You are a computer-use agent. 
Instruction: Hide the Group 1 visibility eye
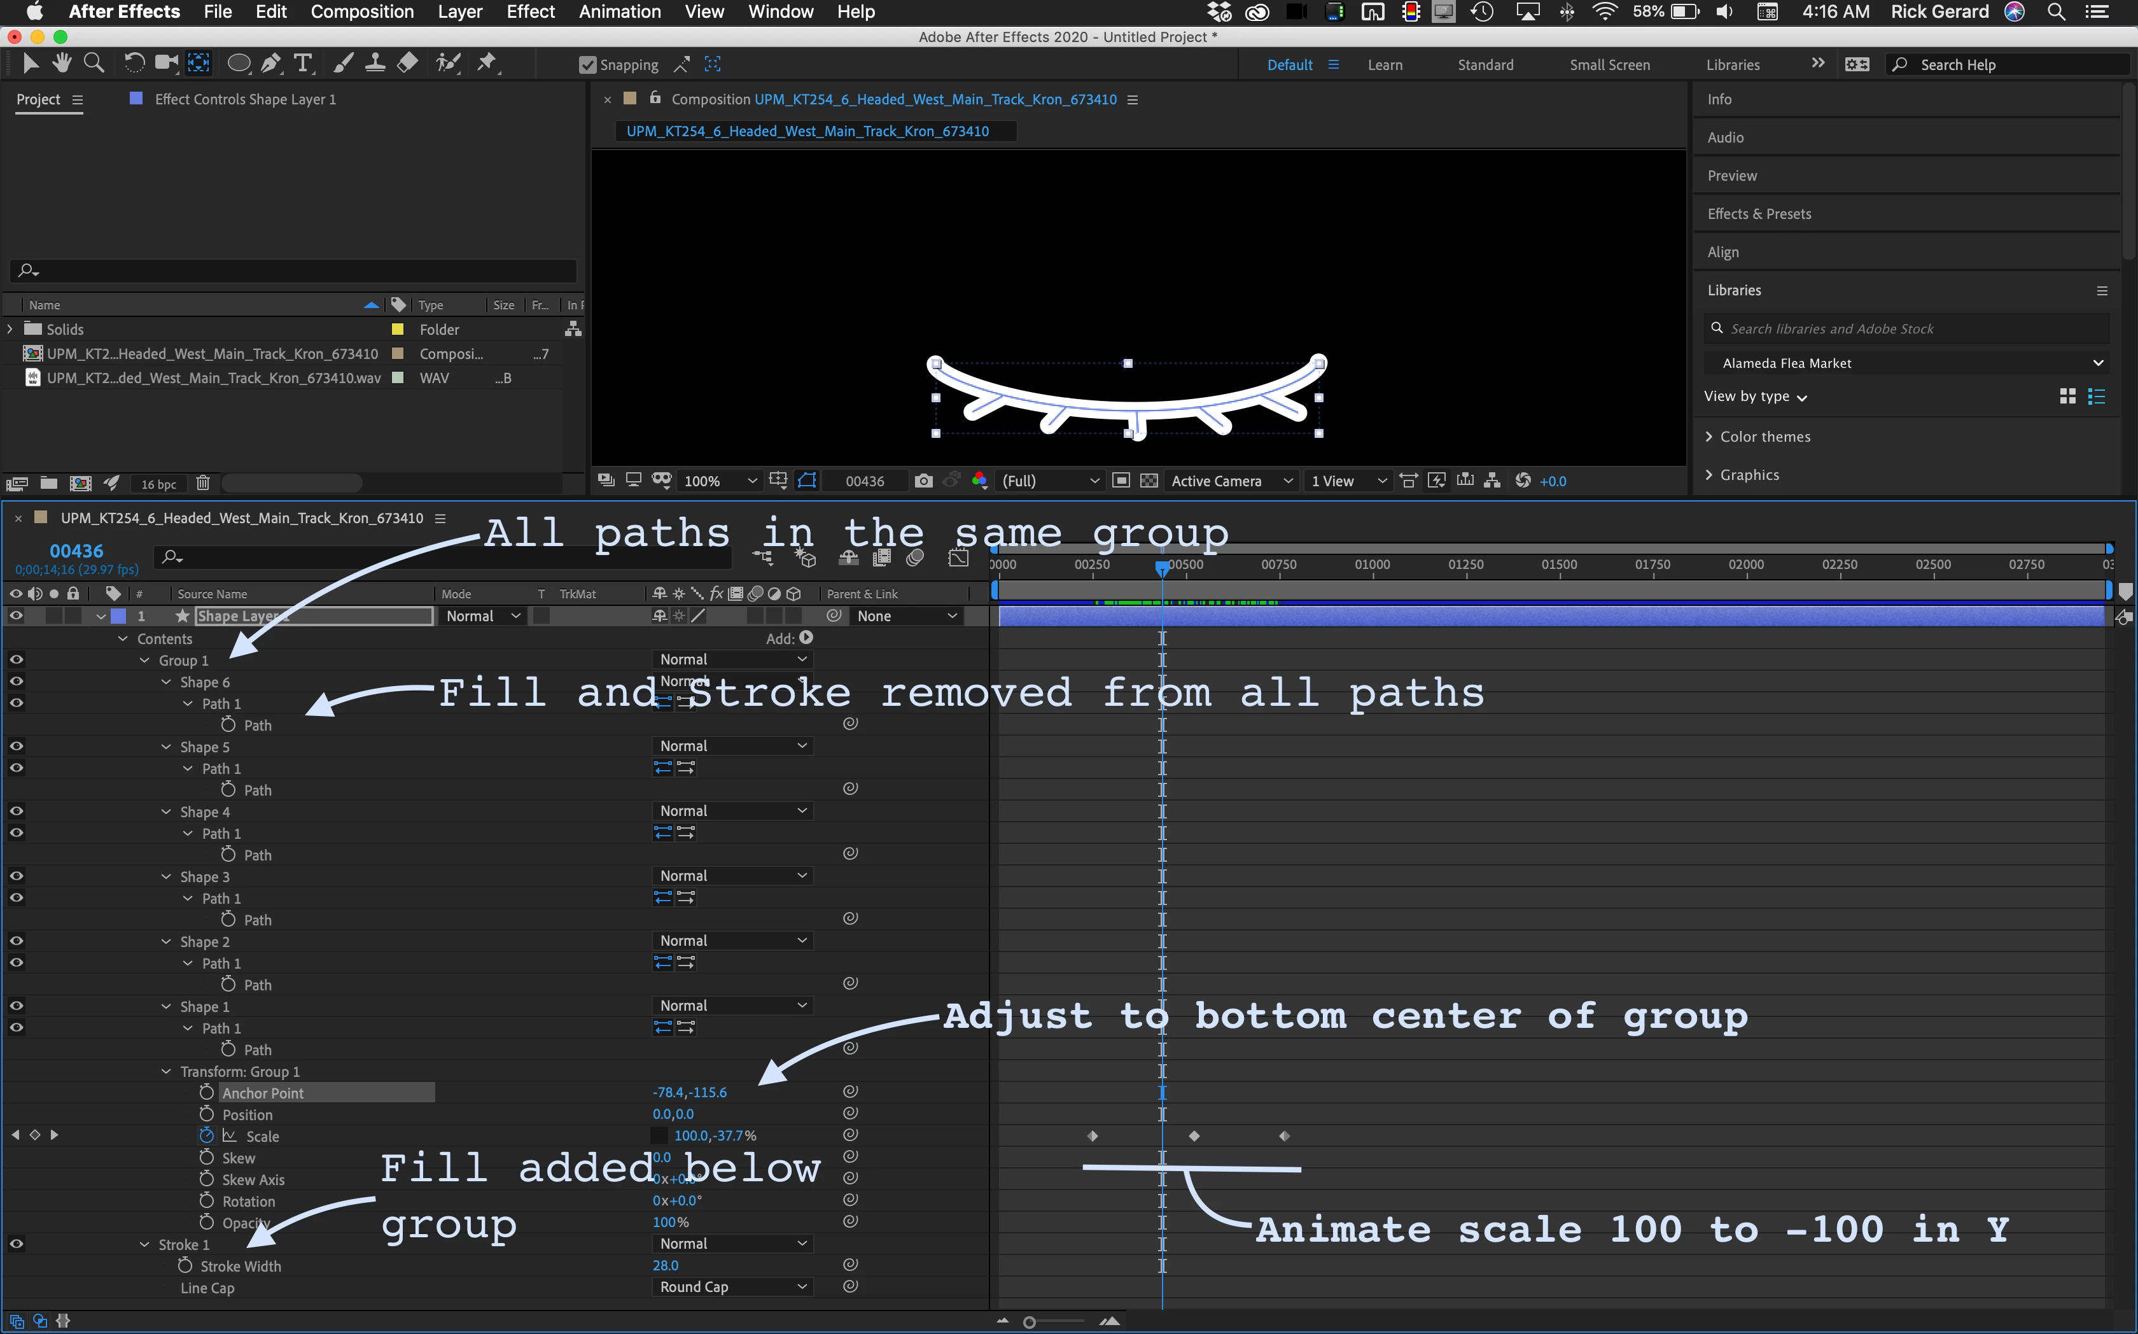pos(16,660)
